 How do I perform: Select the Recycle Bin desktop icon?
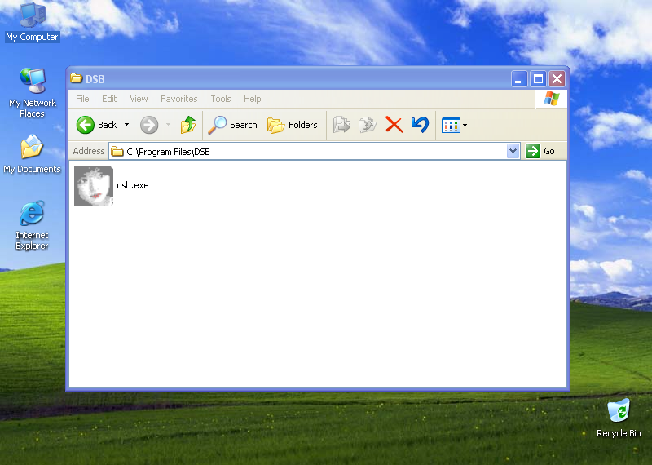(619, 418)
